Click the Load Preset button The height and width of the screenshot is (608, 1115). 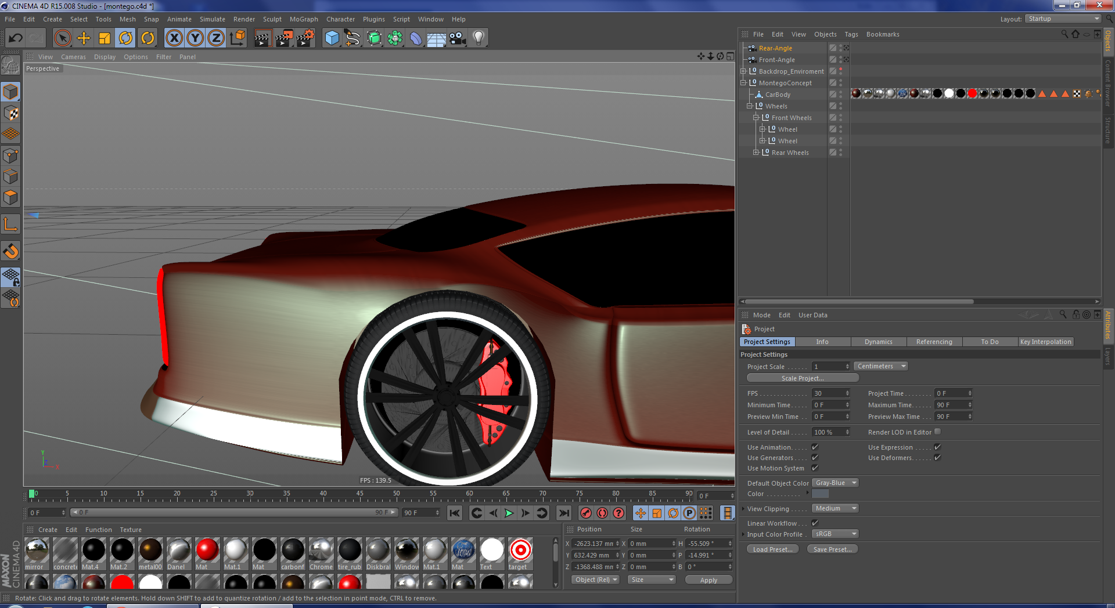point(772,549)
